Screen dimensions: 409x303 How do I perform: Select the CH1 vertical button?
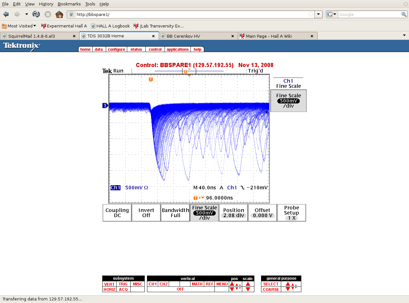tap(153, 284)
